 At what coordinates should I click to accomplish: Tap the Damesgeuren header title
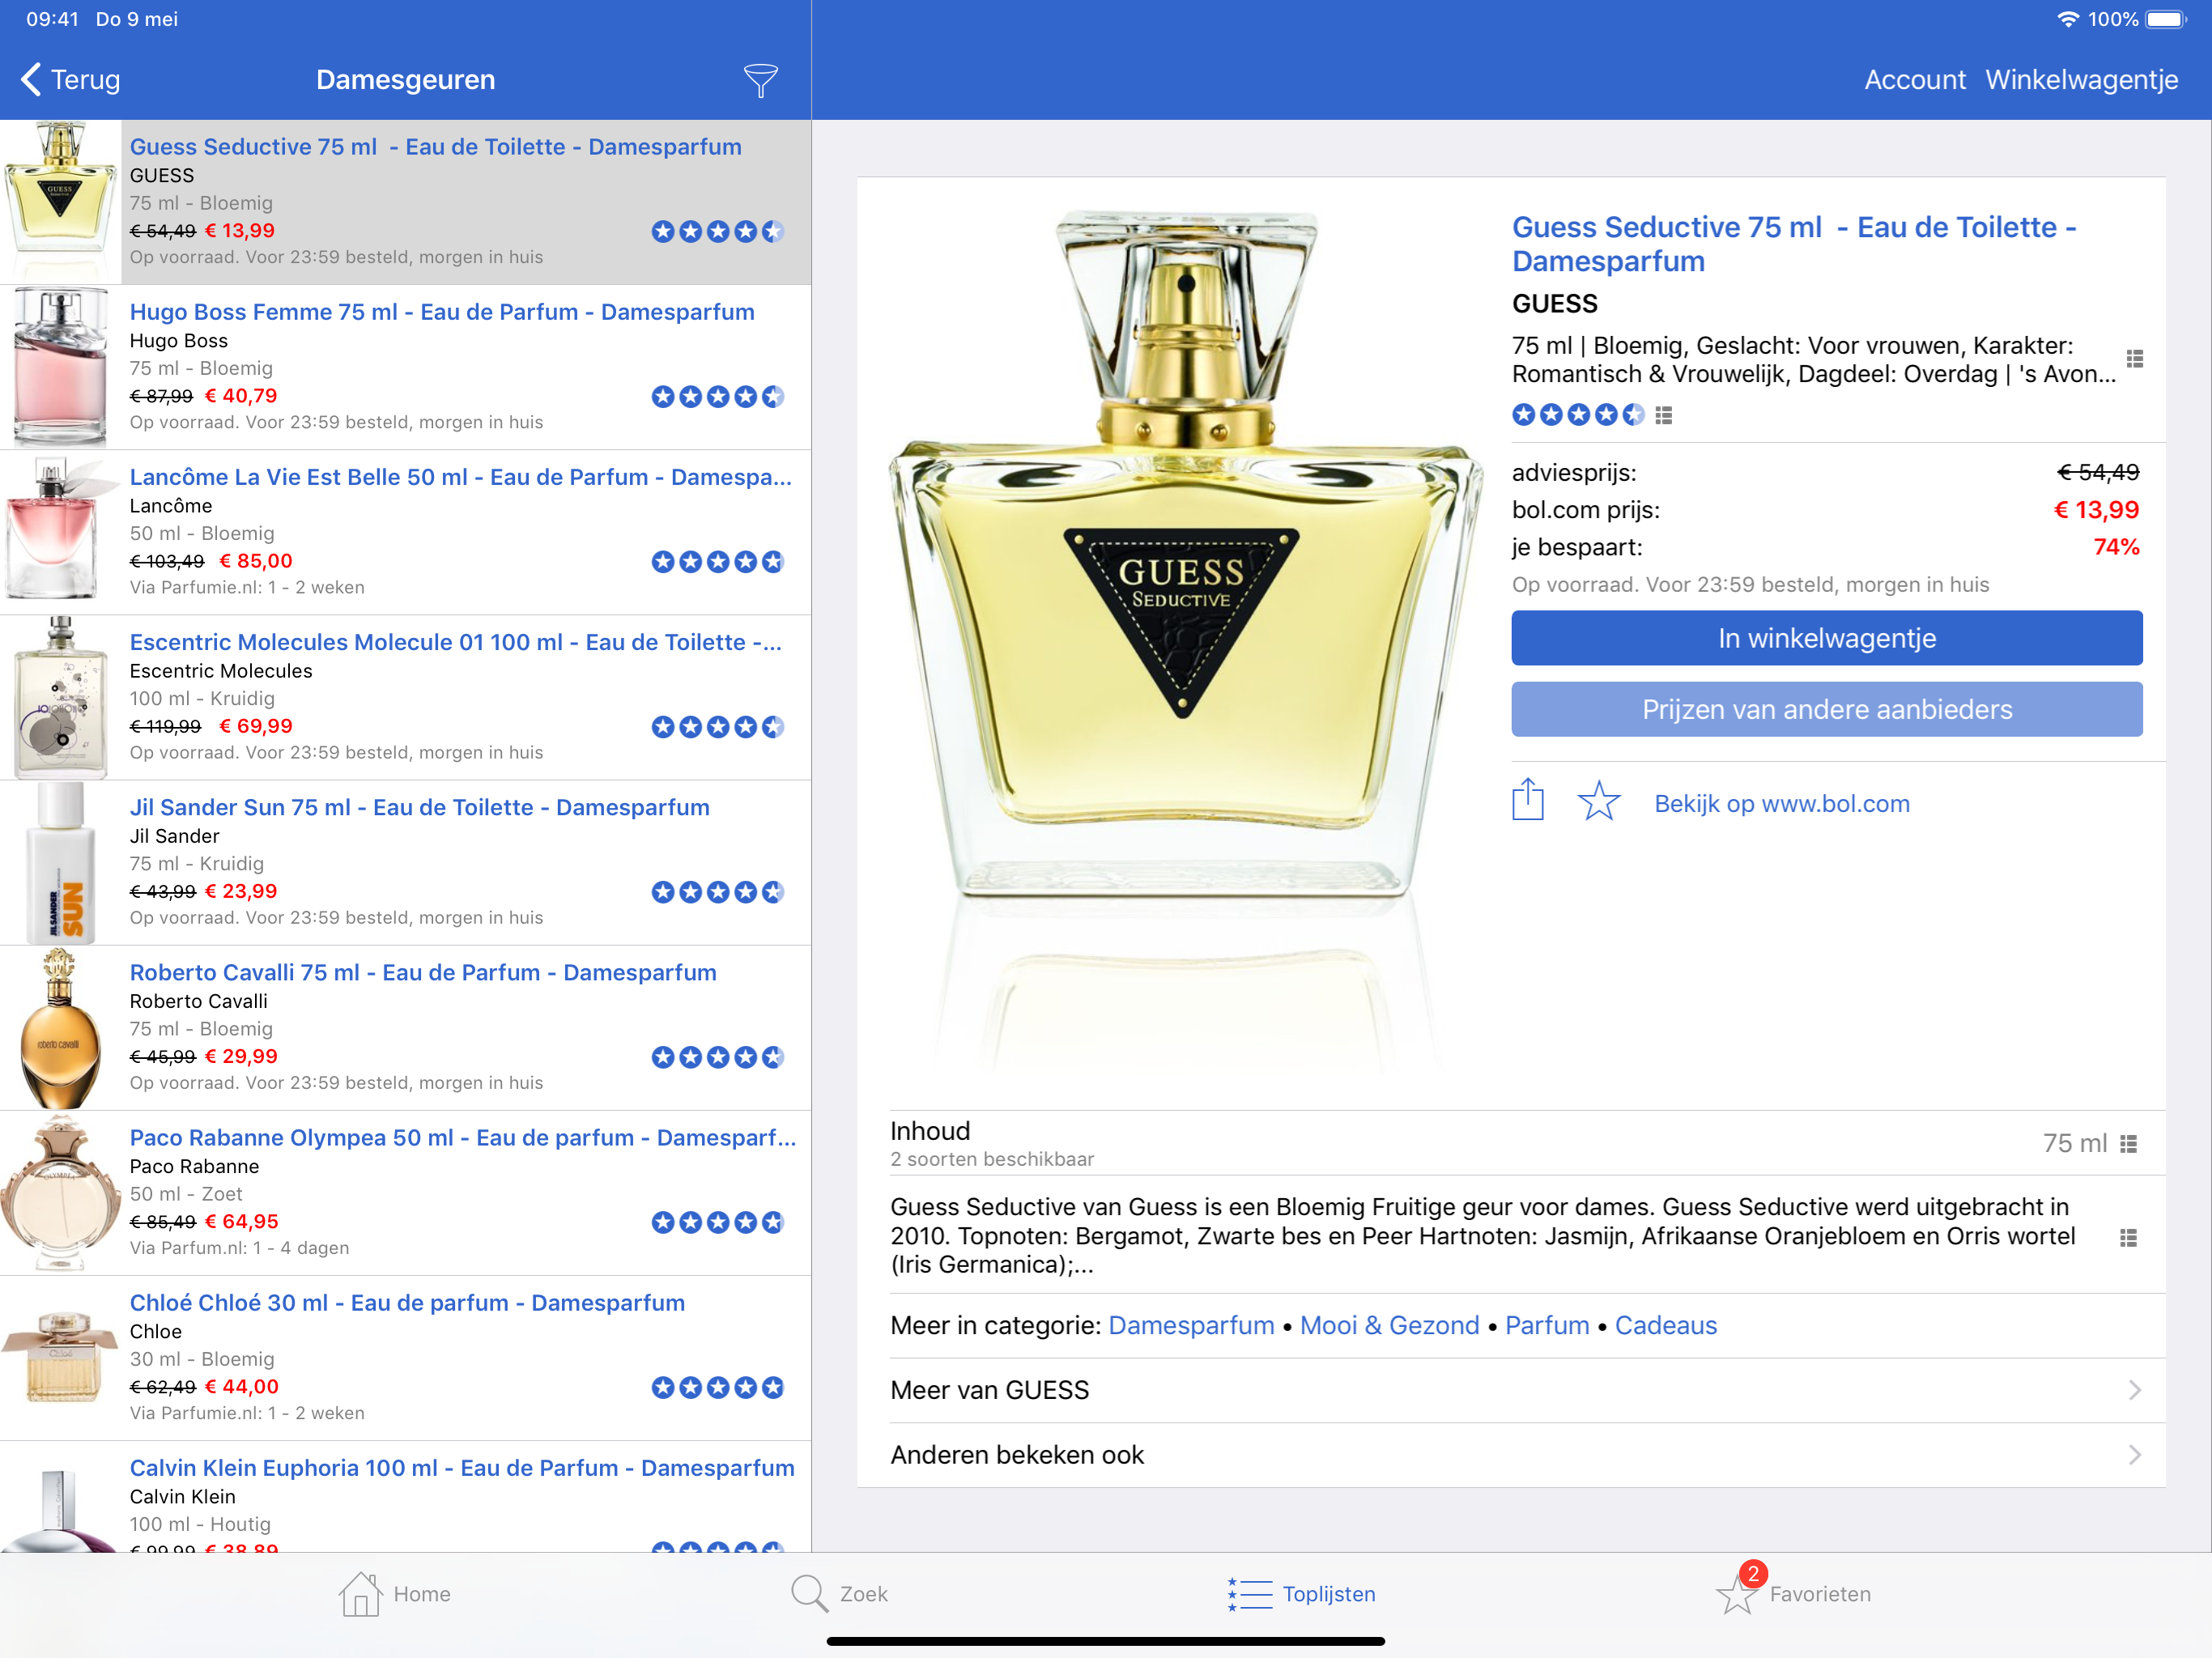coord(405,80)
